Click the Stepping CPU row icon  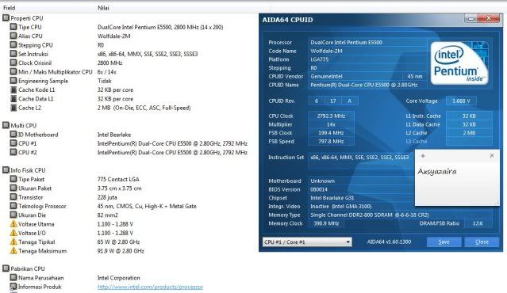click(x=13, y=45)
